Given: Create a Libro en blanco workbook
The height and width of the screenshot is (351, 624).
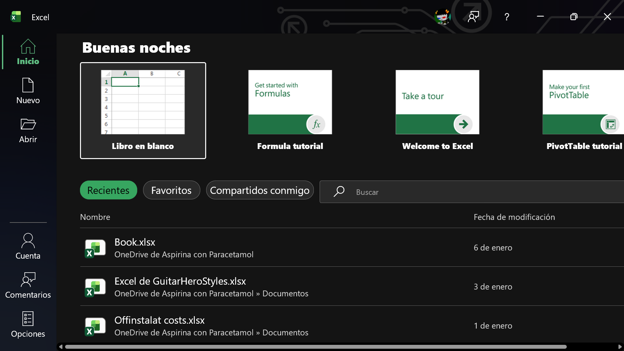Looking at the screenshot, I should tap(143, 111).
